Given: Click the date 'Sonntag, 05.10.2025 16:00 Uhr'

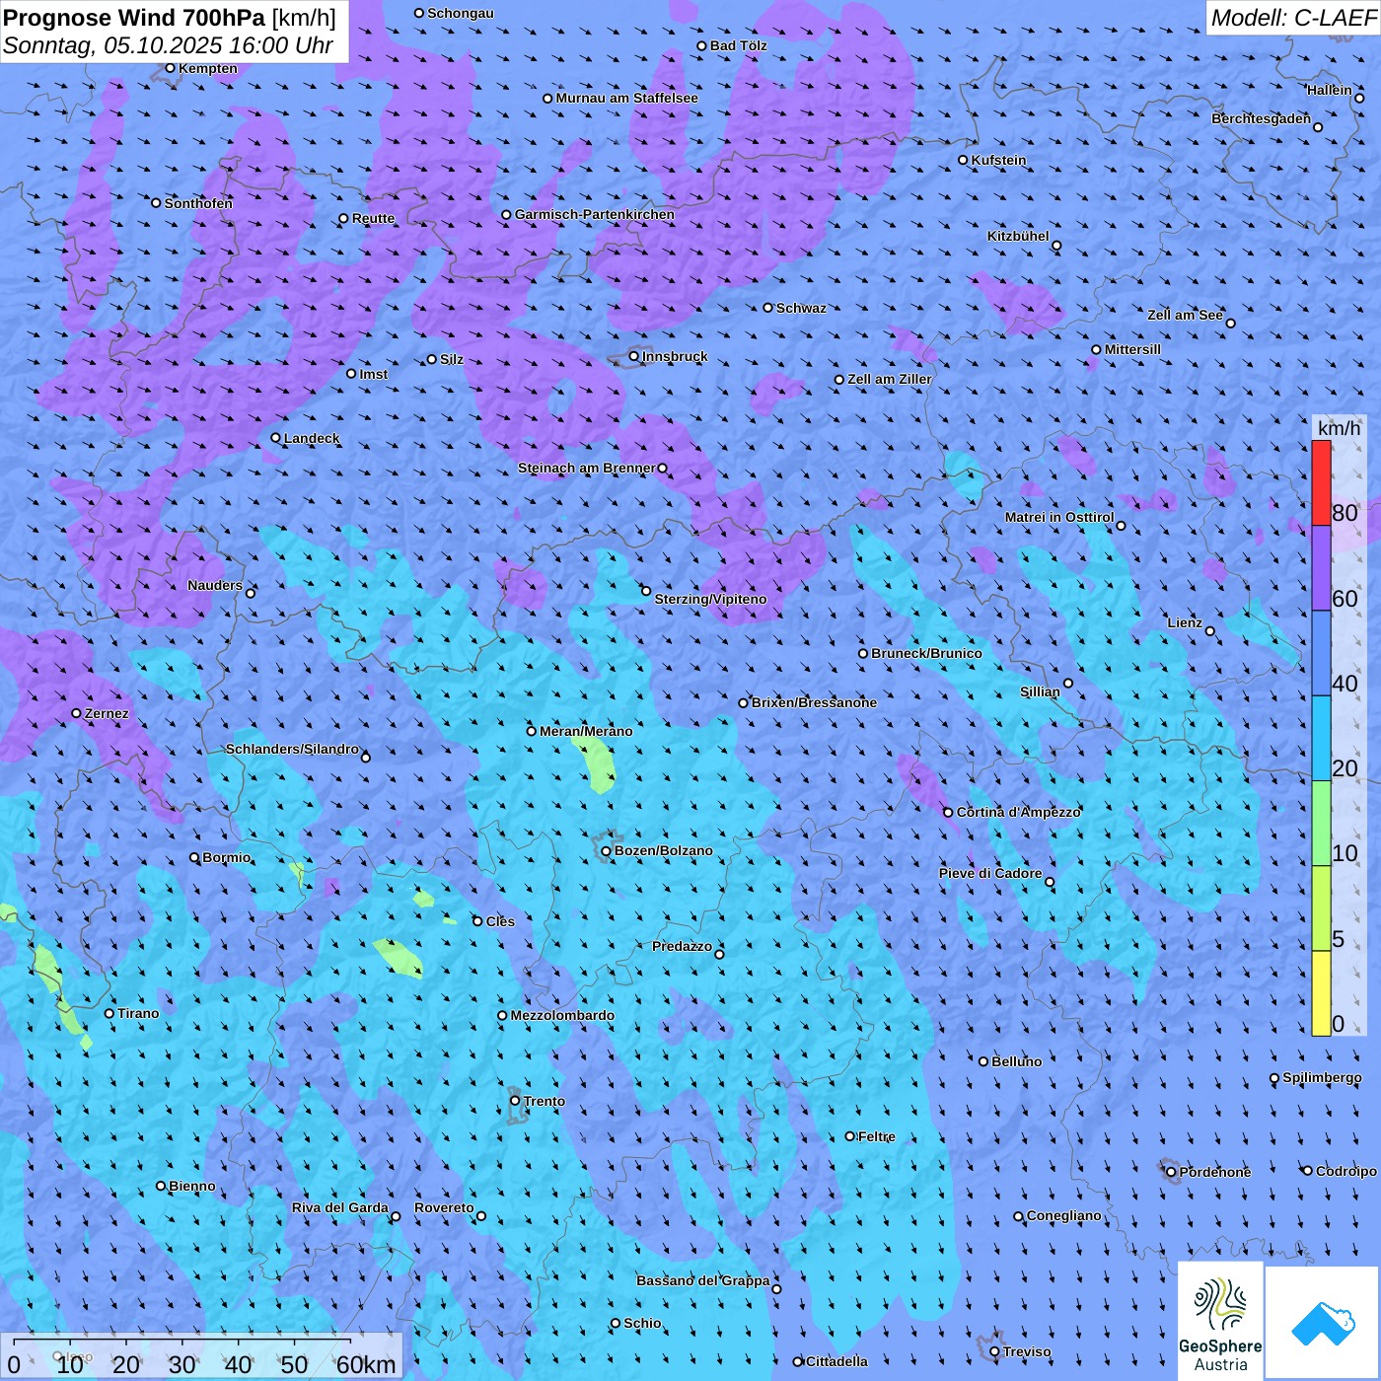Looking at the screenshot, I should 169,45.
